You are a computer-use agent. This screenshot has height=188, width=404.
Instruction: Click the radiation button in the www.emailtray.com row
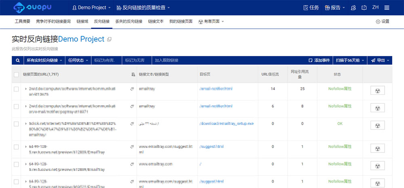377,165
